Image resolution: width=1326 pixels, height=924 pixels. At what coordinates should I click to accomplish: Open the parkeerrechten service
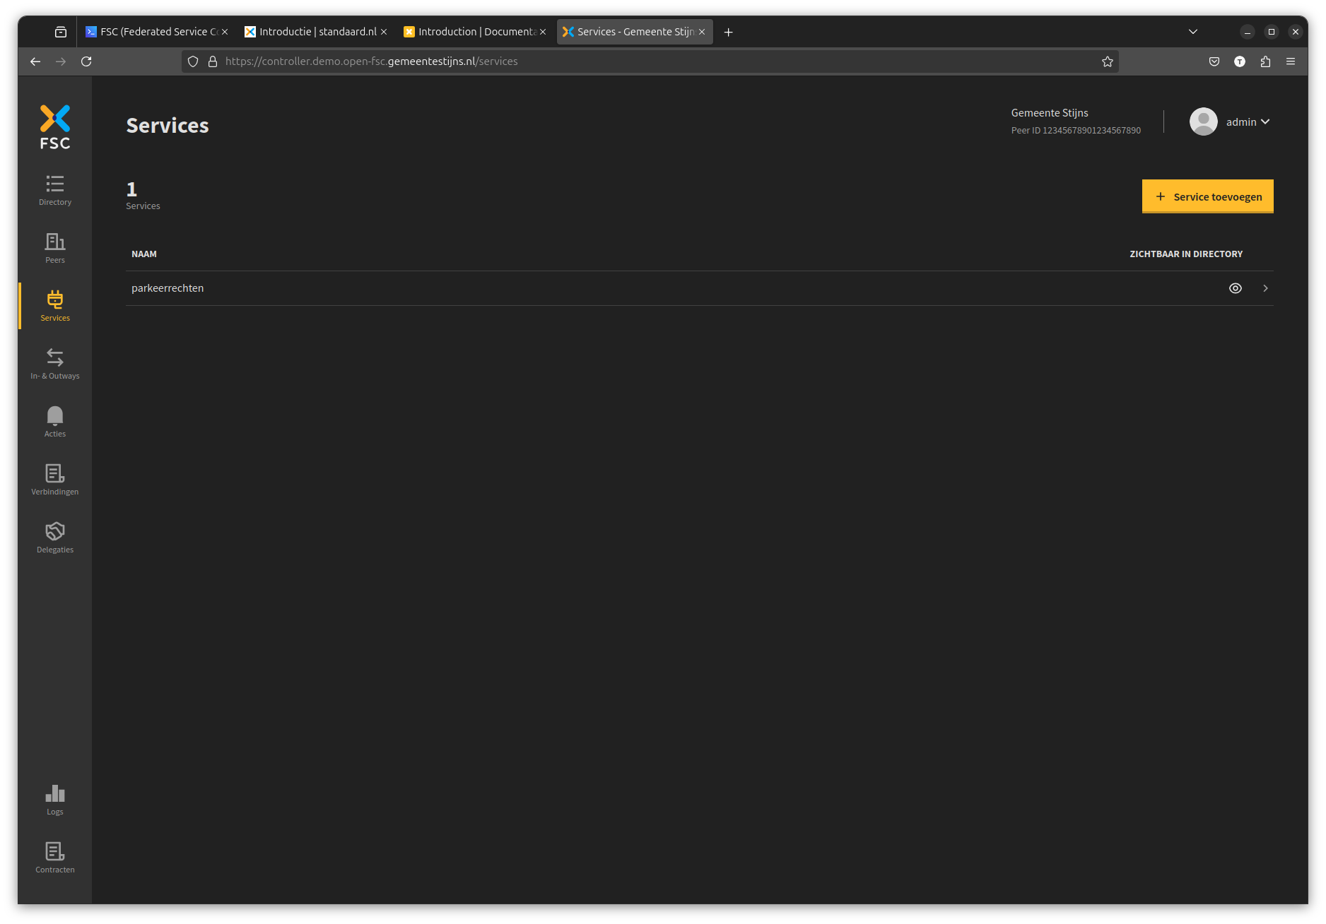168,288
